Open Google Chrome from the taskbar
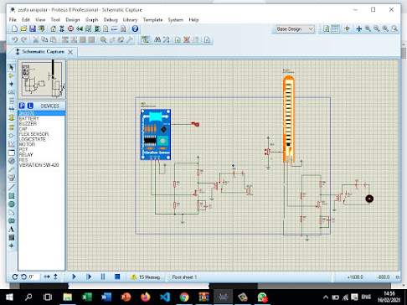407x305 pixels. (x=184, y=297)
